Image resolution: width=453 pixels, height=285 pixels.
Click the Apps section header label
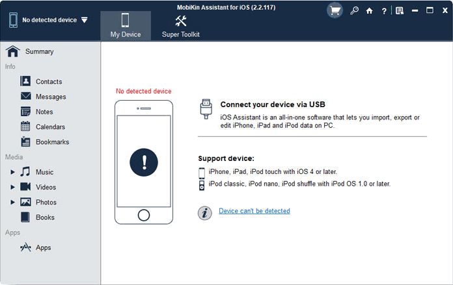12,232
